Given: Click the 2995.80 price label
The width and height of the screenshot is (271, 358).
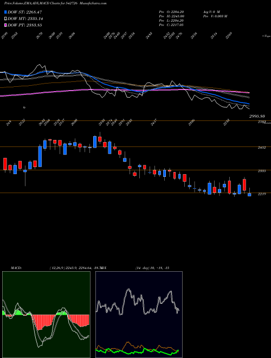Looking at the screenshot, I should [257, 116].
